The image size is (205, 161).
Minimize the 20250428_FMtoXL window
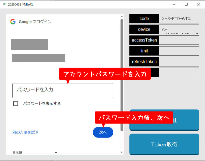click(x=174, y=4)
